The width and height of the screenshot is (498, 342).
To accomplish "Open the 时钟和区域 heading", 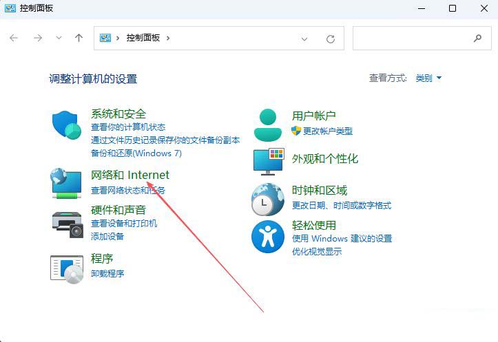I will pyautogui.click(x=320, y=191).
